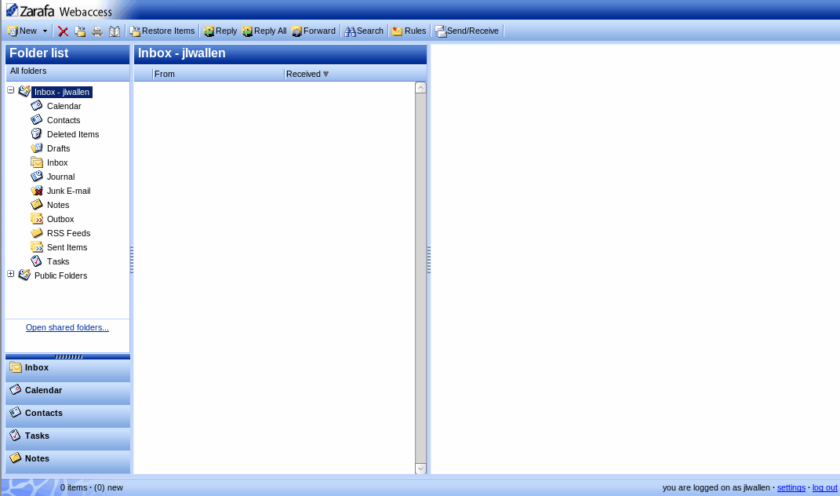Open Calendar folder in tree
Viewport: 840px width, 496px height.
tap(64, 106)
